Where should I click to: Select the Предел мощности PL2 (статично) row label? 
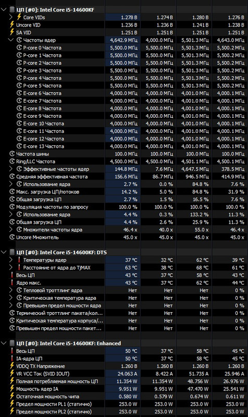click(x=54, y=411)
